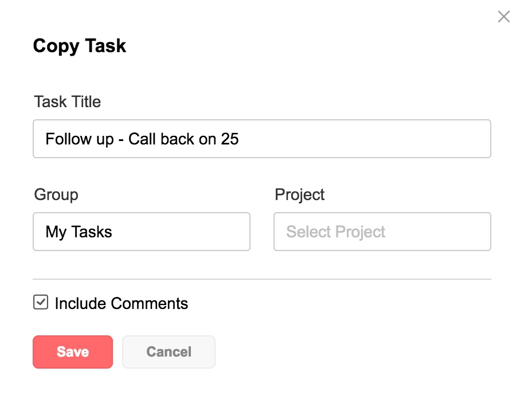Click the Task Title field label
Viewport: 524px width, 403px height.
click(x=67, y=102)
